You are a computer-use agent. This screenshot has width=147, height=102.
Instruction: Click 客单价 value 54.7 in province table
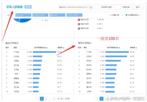[x=59, y=87]
